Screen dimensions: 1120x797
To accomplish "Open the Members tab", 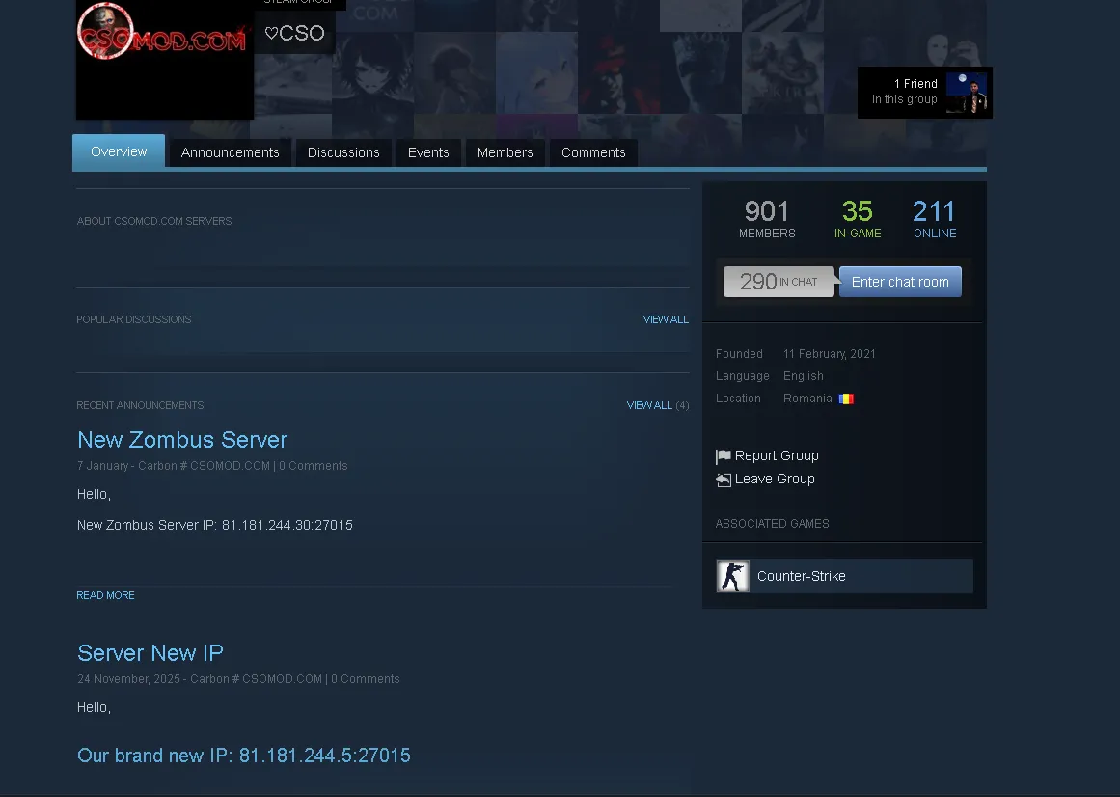I will [x=505, y=152].
